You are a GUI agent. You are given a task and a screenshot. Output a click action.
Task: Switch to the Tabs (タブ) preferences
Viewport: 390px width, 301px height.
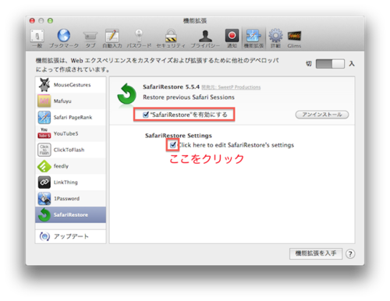point(90,38)
